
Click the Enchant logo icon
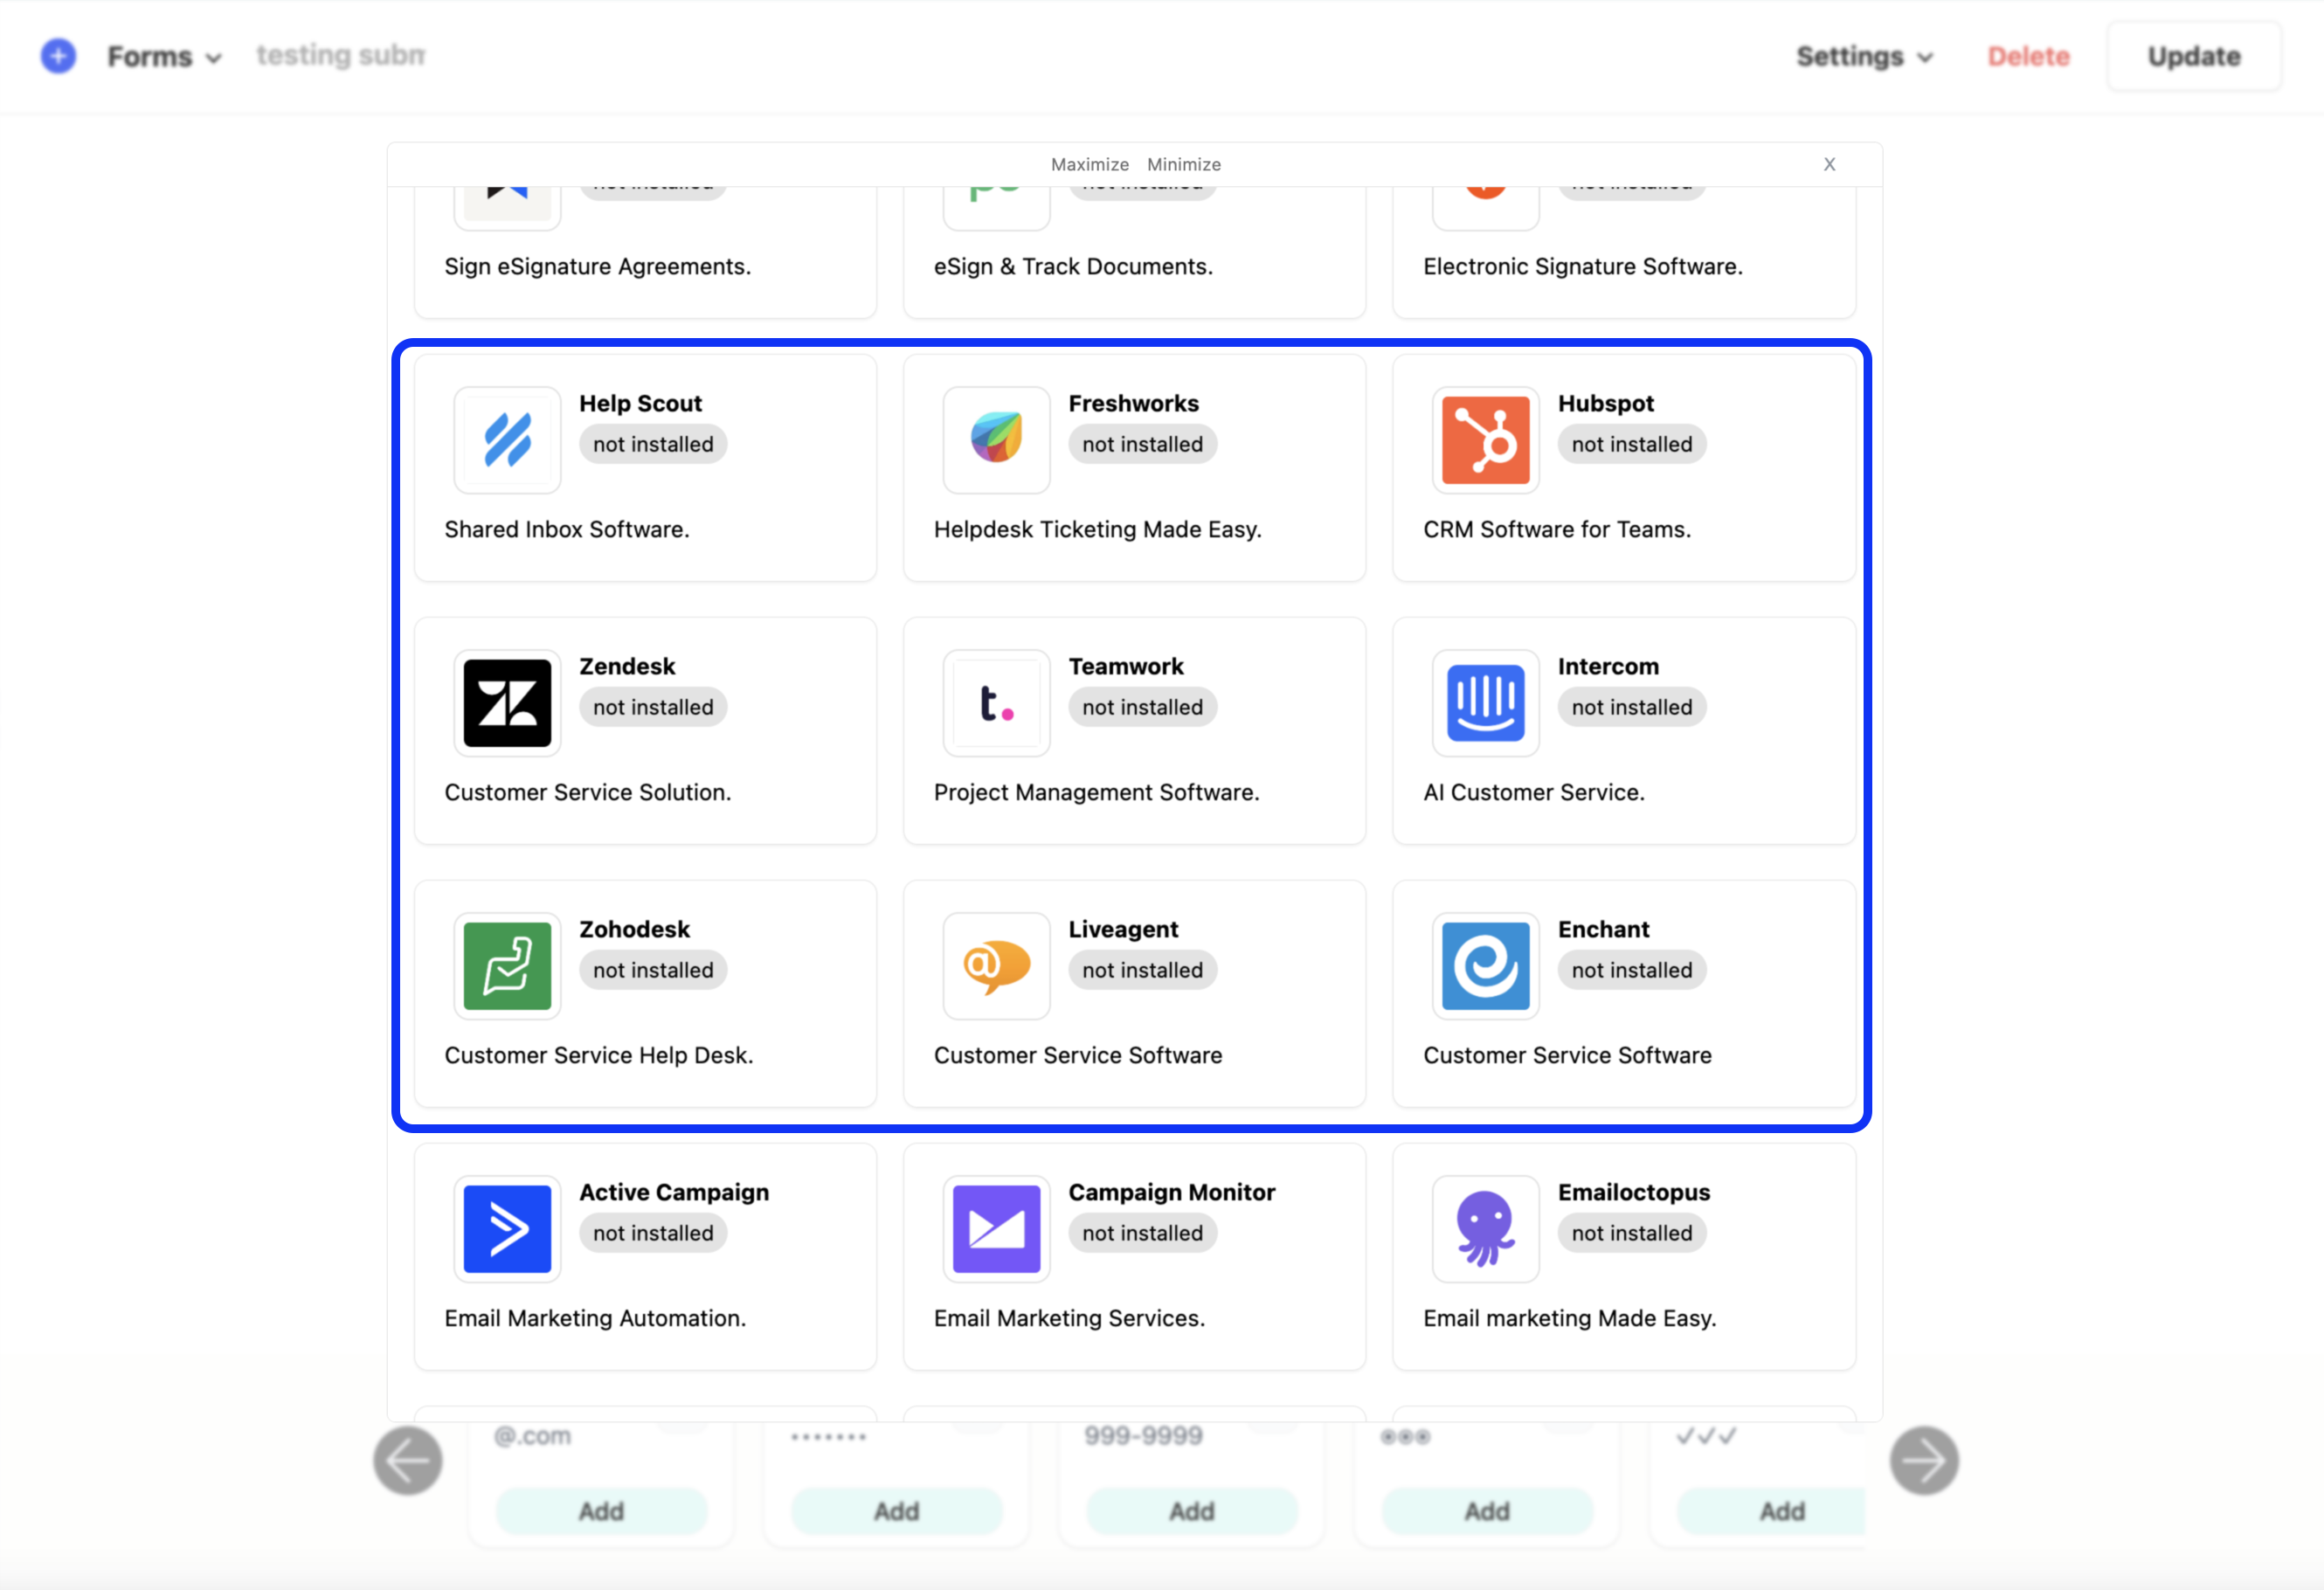tap(1485, 966)
